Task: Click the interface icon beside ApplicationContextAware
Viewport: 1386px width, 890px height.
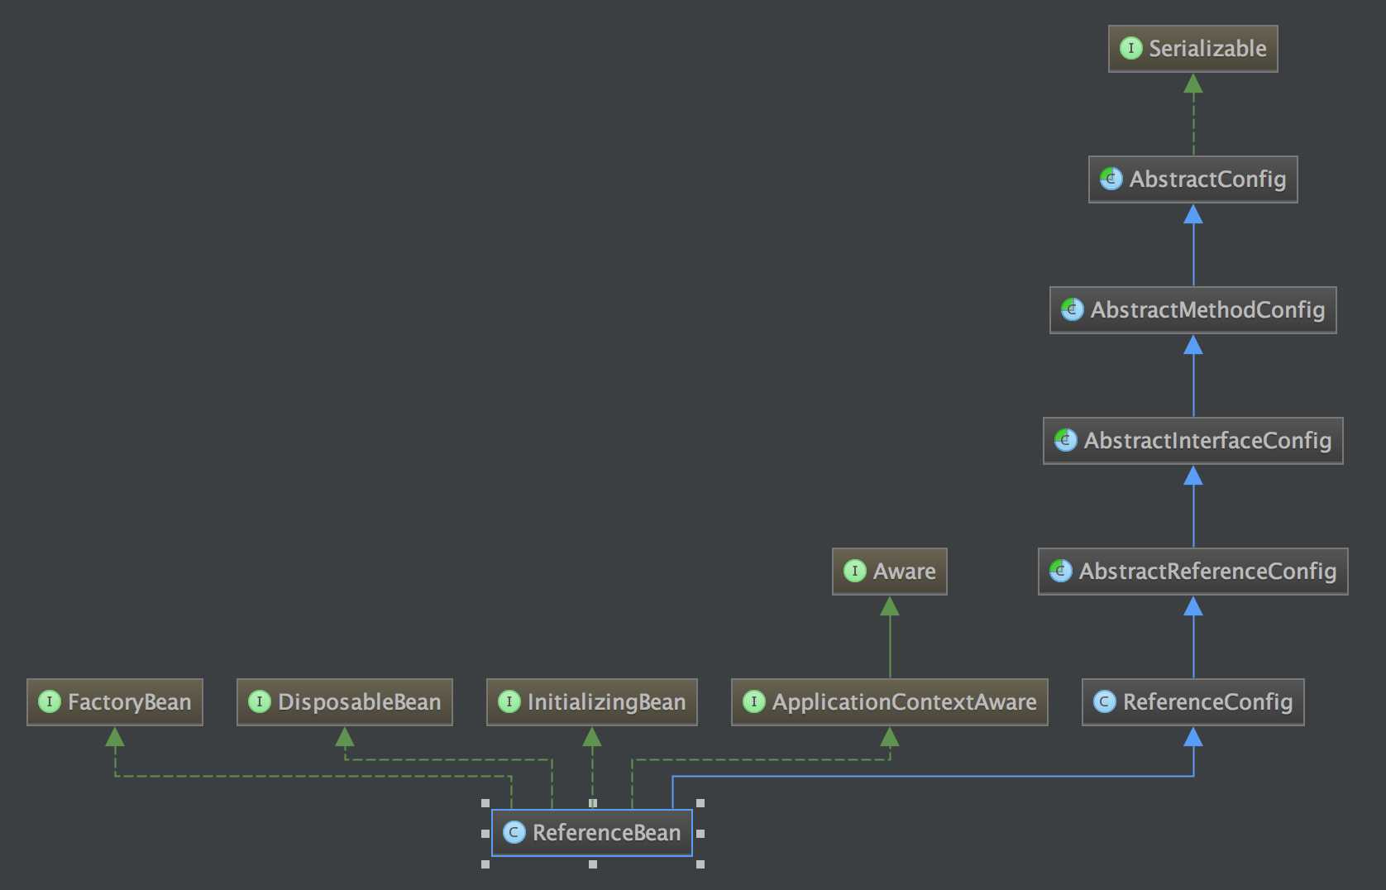Action: pos(753,701)
